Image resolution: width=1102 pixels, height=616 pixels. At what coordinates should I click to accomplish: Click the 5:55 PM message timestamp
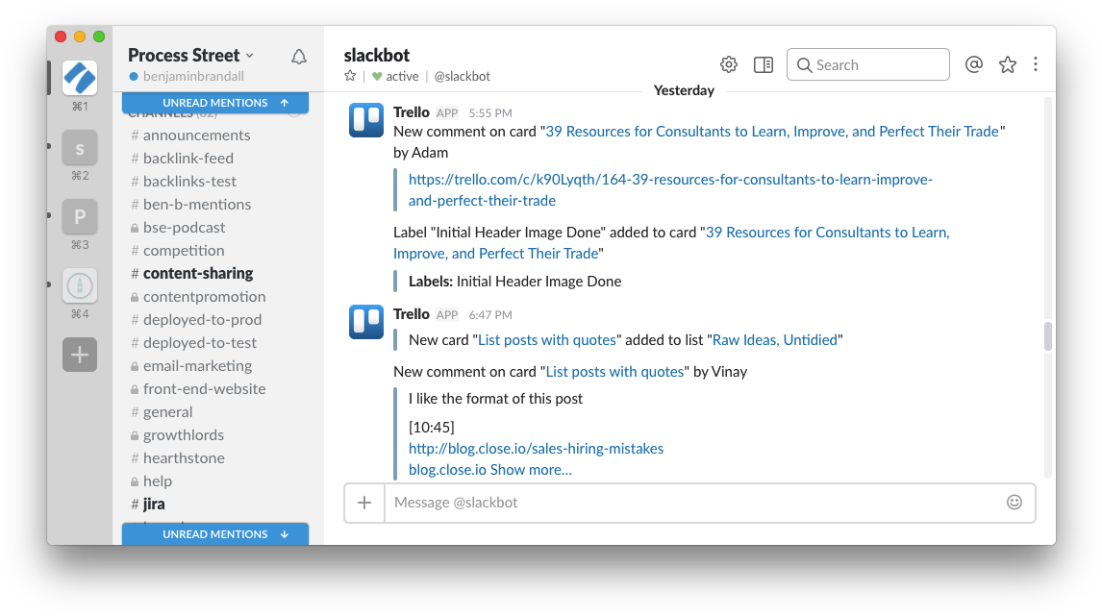coord(489,113)
